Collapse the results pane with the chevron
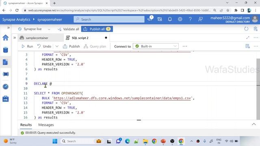This screenshot has width=260, height=146. [254, 125]
